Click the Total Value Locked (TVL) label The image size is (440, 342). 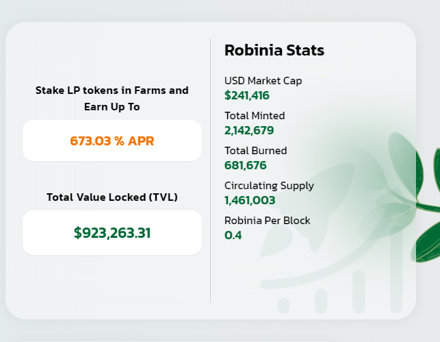tap(112, 197)
